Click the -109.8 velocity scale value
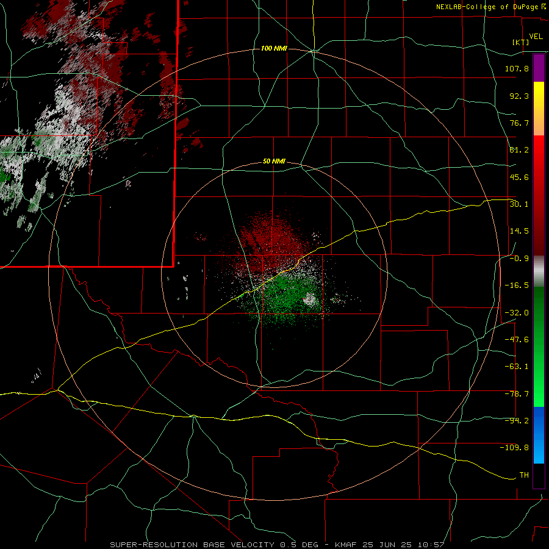 pyautogui.click(x=514, y=448)
